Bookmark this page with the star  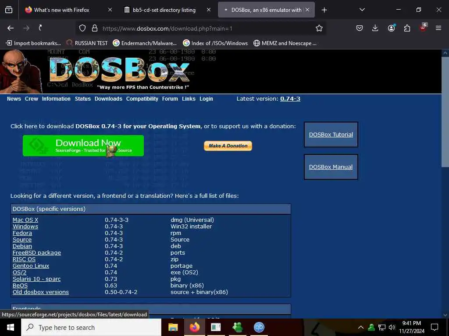coord(319,28)
